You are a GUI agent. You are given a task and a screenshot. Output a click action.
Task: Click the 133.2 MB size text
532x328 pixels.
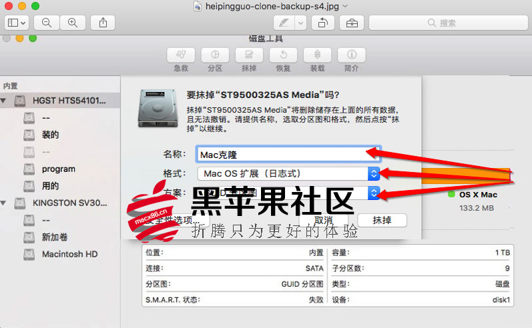pyautogui.click(x=477, y=208)
